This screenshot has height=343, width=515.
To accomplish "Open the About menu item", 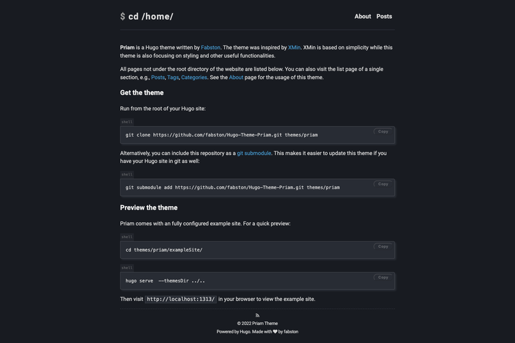I will click(362, 17).
